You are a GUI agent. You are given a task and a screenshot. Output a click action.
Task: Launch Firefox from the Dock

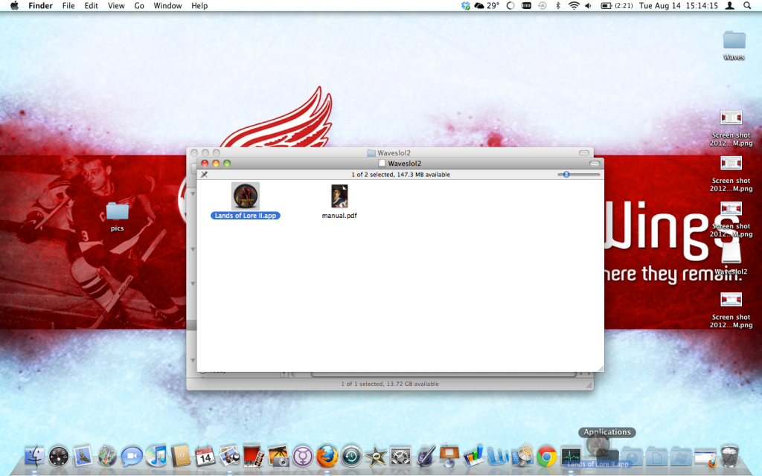coord(327,457)
